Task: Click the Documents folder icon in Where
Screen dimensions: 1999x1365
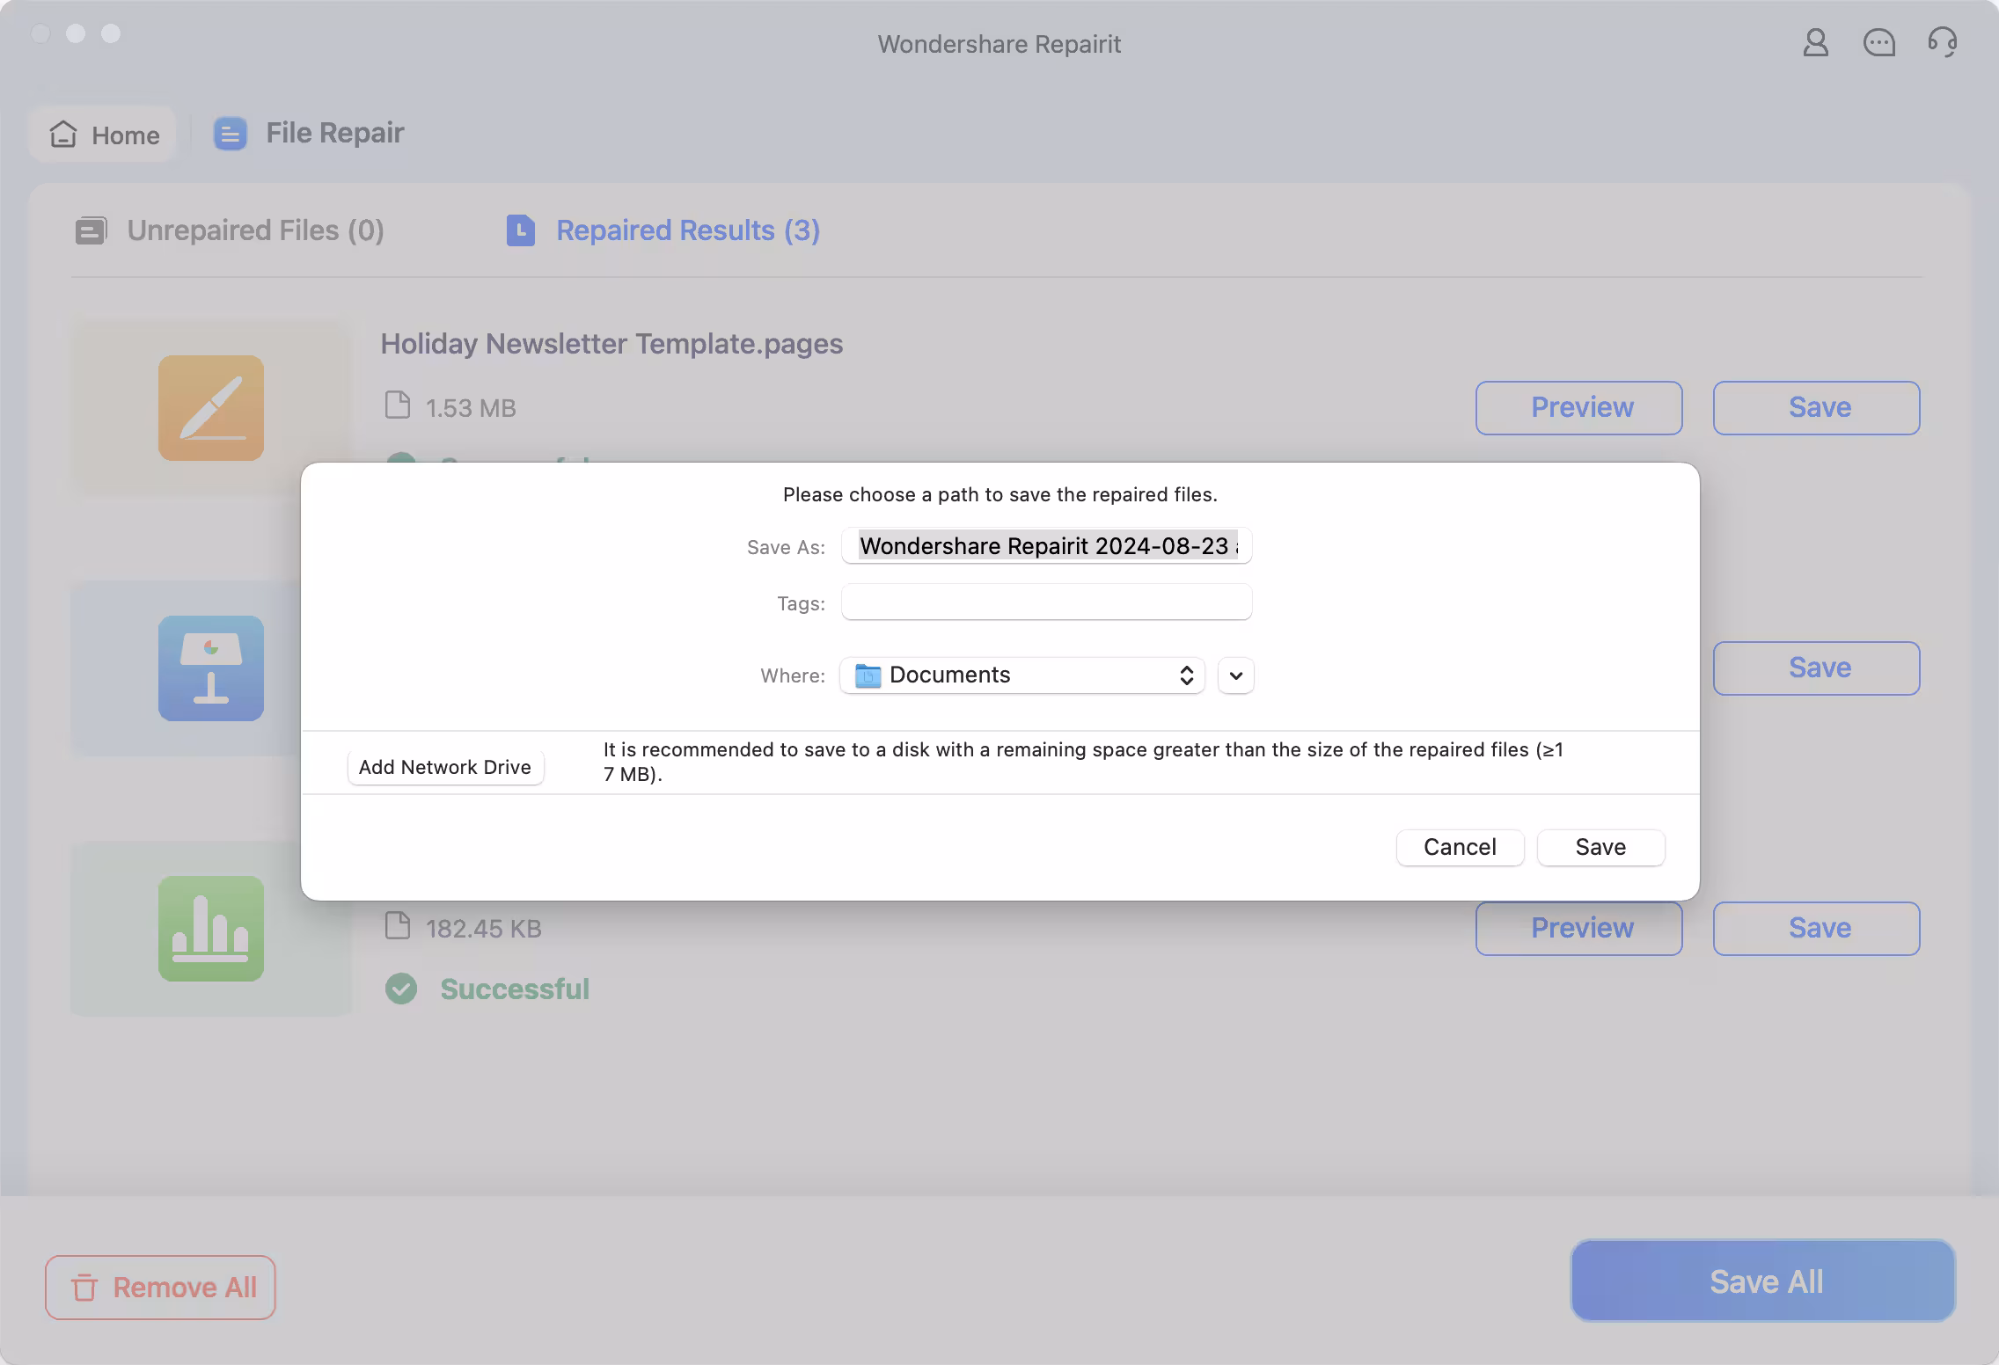Action: click(x=868, y=675)
